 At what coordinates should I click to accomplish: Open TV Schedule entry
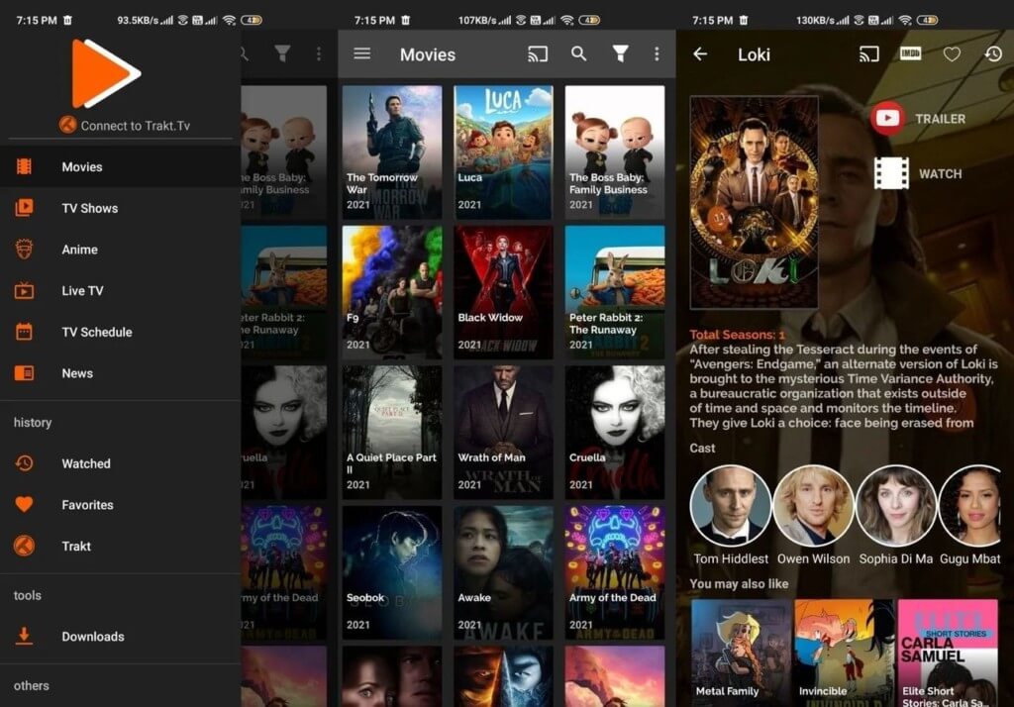pyautogui.click(x=120, y=333)
